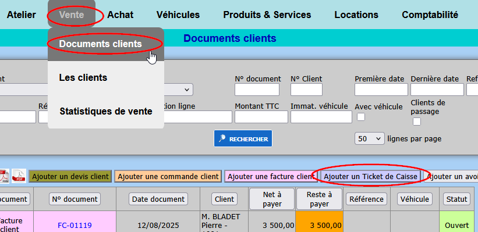Sort by Véhicule column header
Image resolution: width=478 pixels, height=232 pixels.
[x=415, y=199]
